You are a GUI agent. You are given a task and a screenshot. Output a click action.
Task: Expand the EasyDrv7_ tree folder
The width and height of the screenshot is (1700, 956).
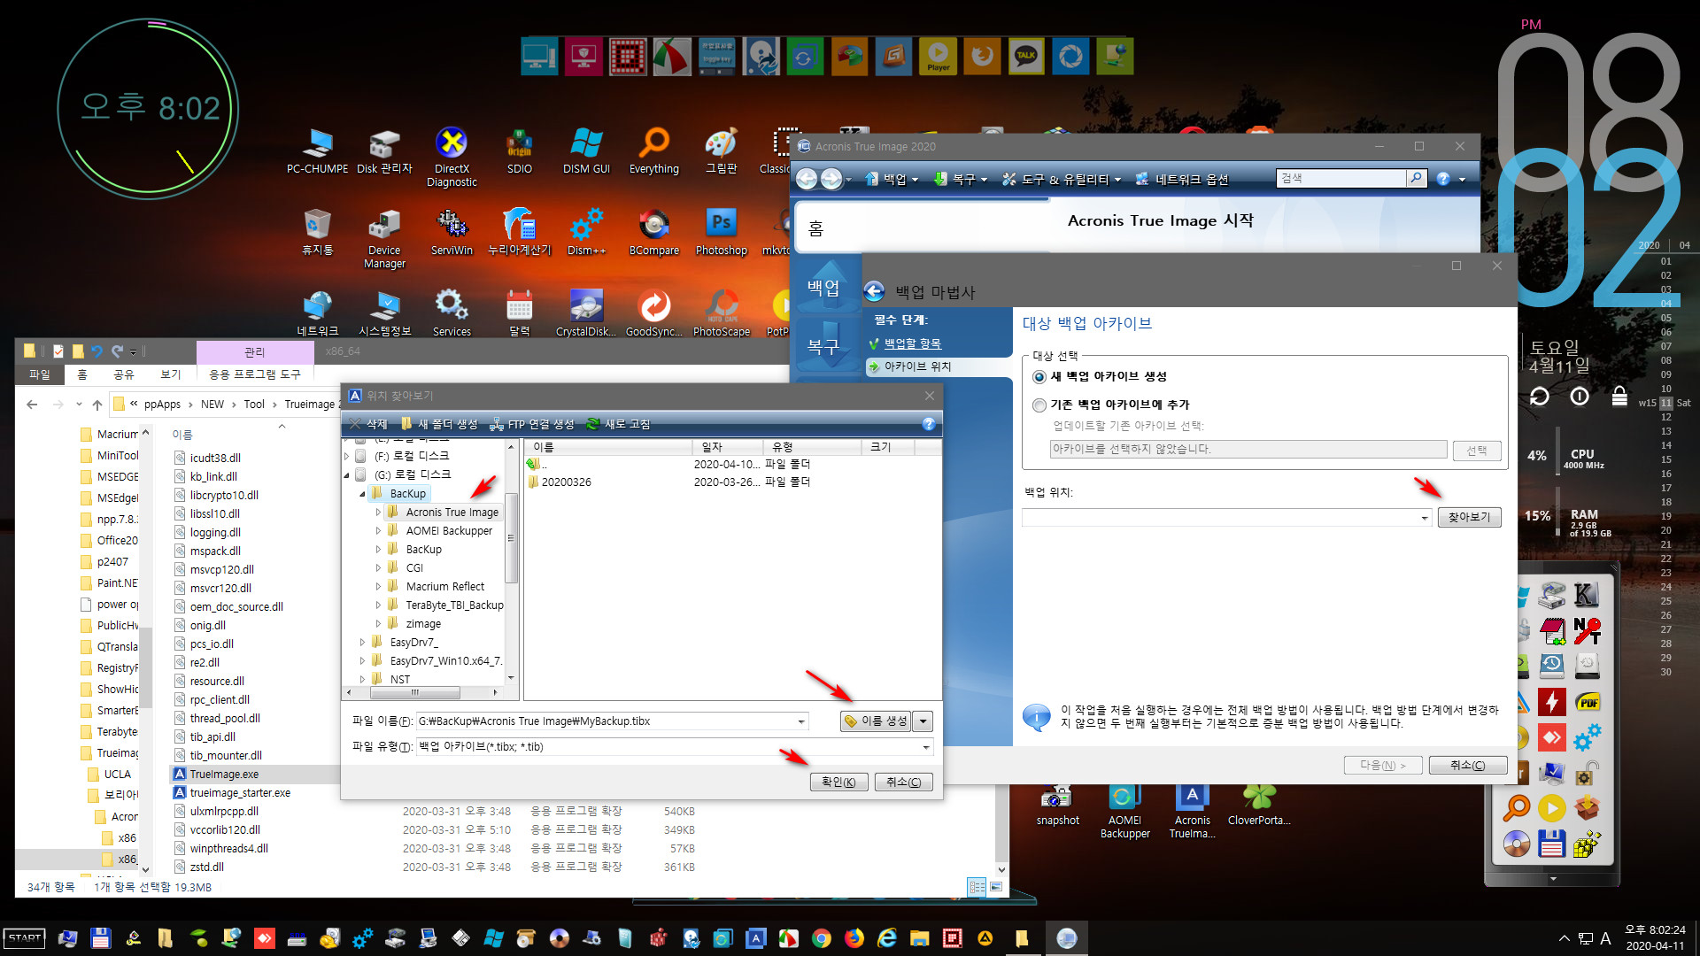tap(362, 643)
